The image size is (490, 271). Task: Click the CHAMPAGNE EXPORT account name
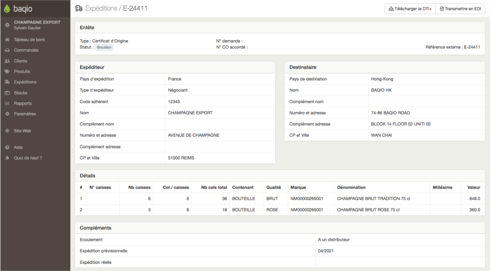(37, 22)
